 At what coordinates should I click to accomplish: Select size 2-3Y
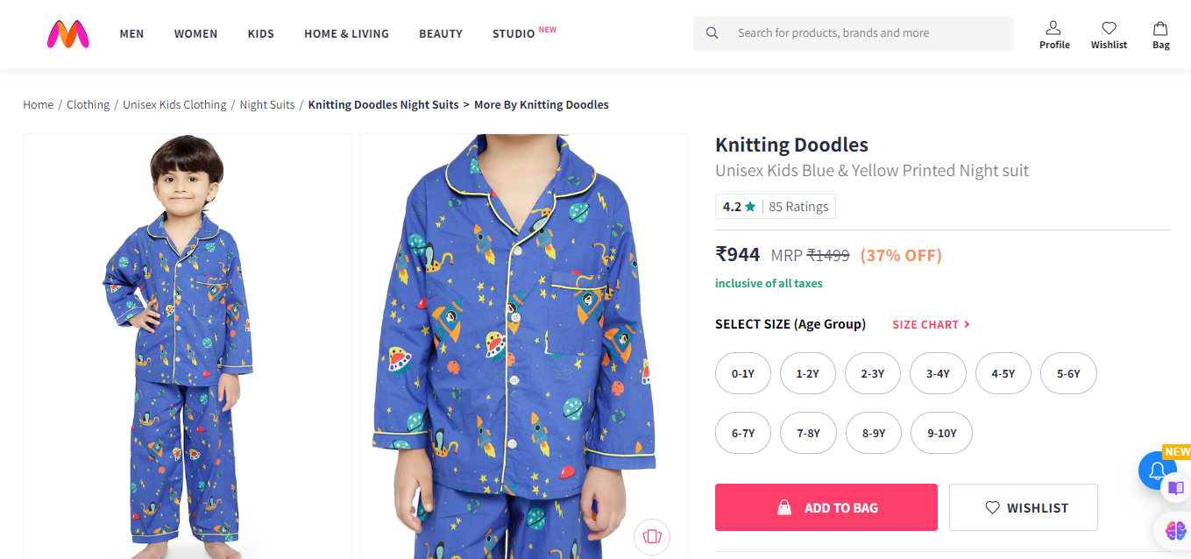(873, 374)
